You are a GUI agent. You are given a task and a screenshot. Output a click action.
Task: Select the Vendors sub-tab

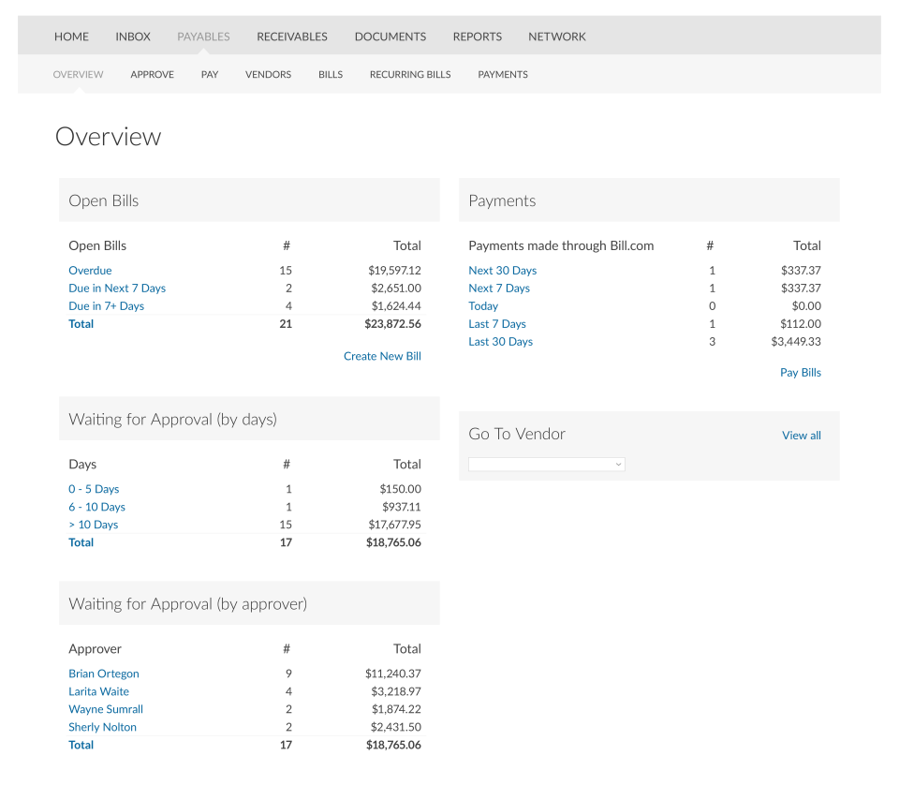click(x=268, y=75)
